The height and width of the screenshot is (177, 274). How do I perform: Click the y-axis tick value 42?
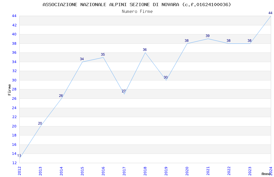click(x=14, y=25)
